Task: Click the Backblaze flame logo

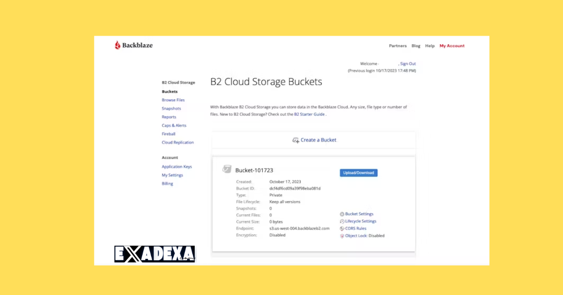Action: [x=118, y=45]
